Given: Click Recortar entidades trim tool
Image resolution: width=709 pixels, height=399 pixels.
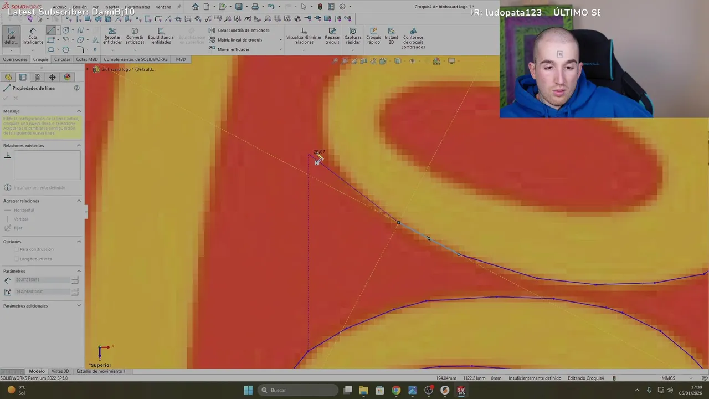Looking at the screenshot, I should [112, 35].
